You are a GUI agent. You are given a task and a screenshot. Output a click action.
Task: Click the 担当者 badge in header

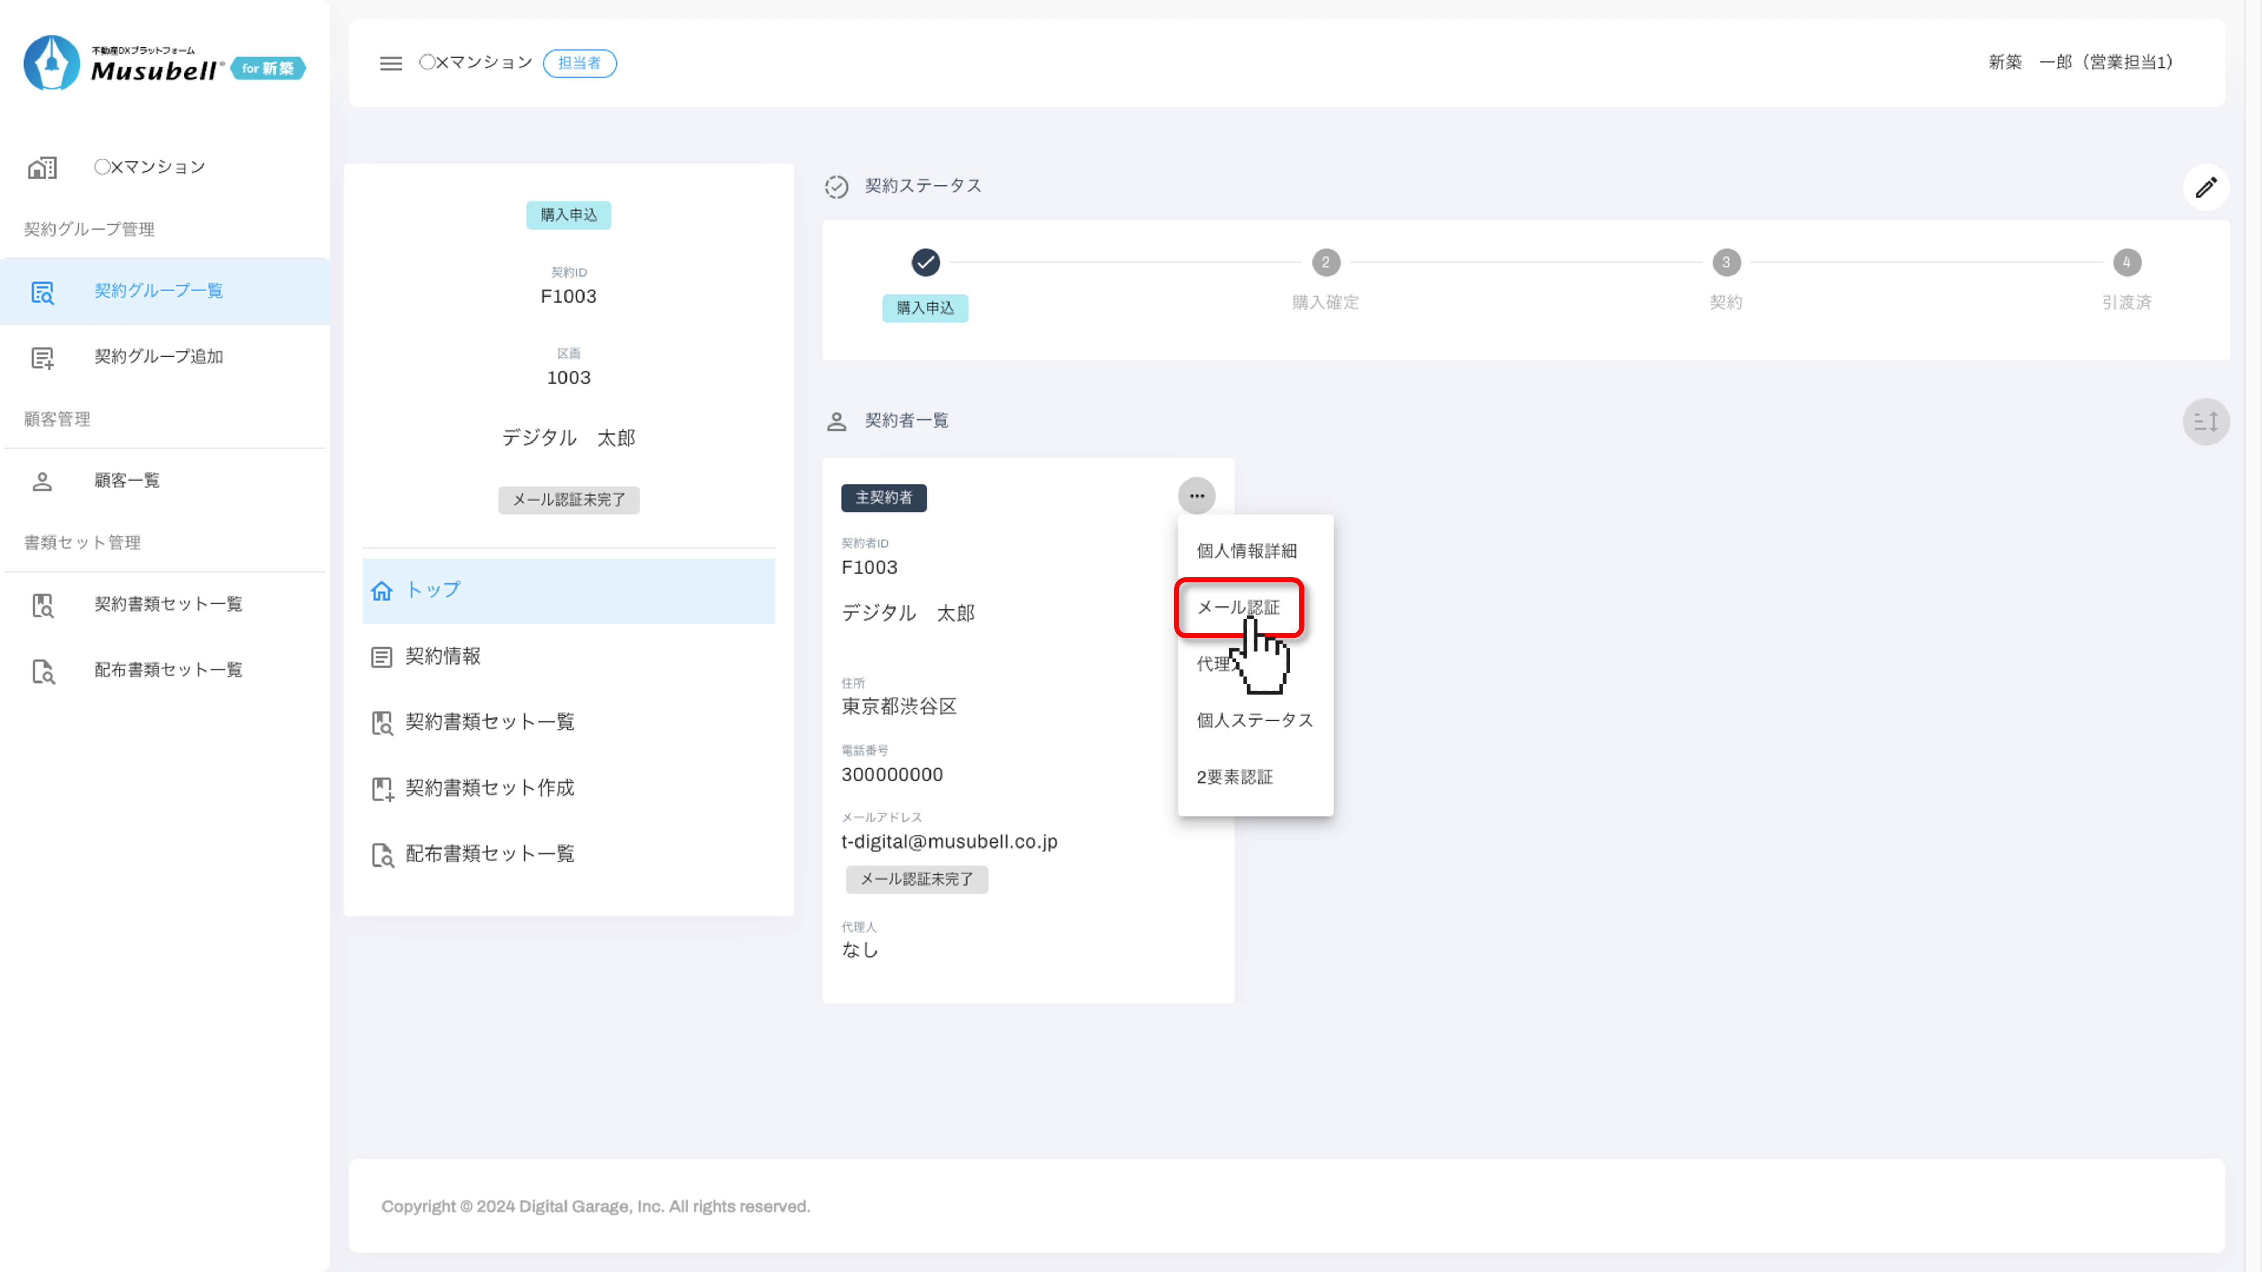[579, 63]
